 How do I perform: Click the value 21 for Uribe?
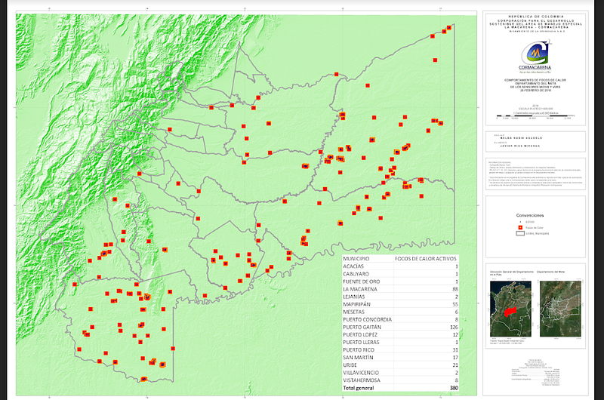tap(455, 365)
